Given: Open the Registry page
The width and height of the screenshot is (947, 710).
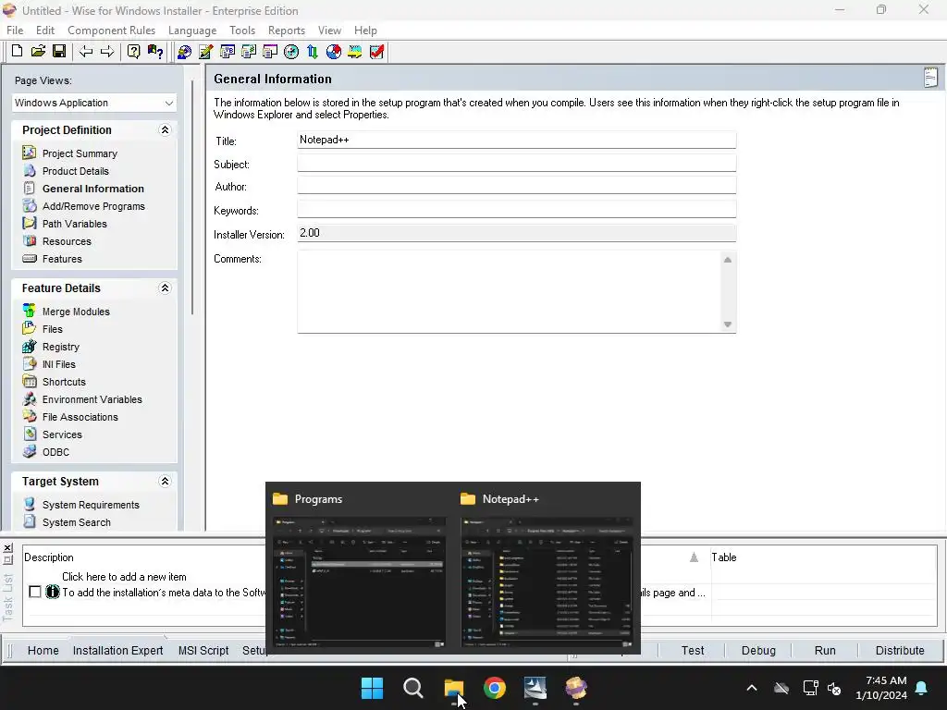Looking at the screenshot, I should click(61, 347).
